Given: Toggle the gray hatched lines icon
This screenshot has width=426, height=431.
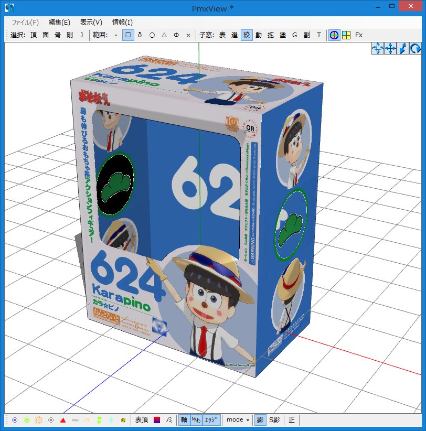Looking at the screenshot, I should [75, 420].
